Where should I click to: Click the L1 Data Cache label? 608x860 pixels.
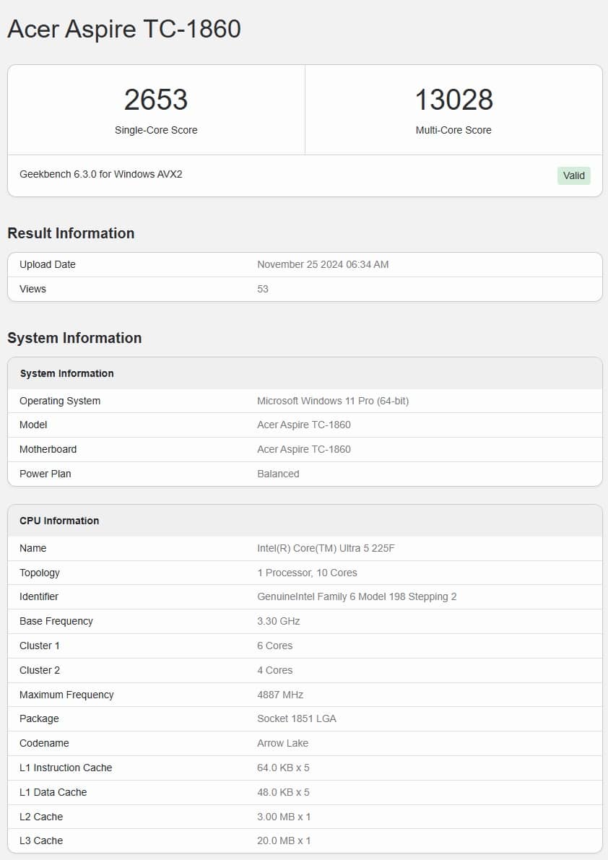(x=53, y=793)
